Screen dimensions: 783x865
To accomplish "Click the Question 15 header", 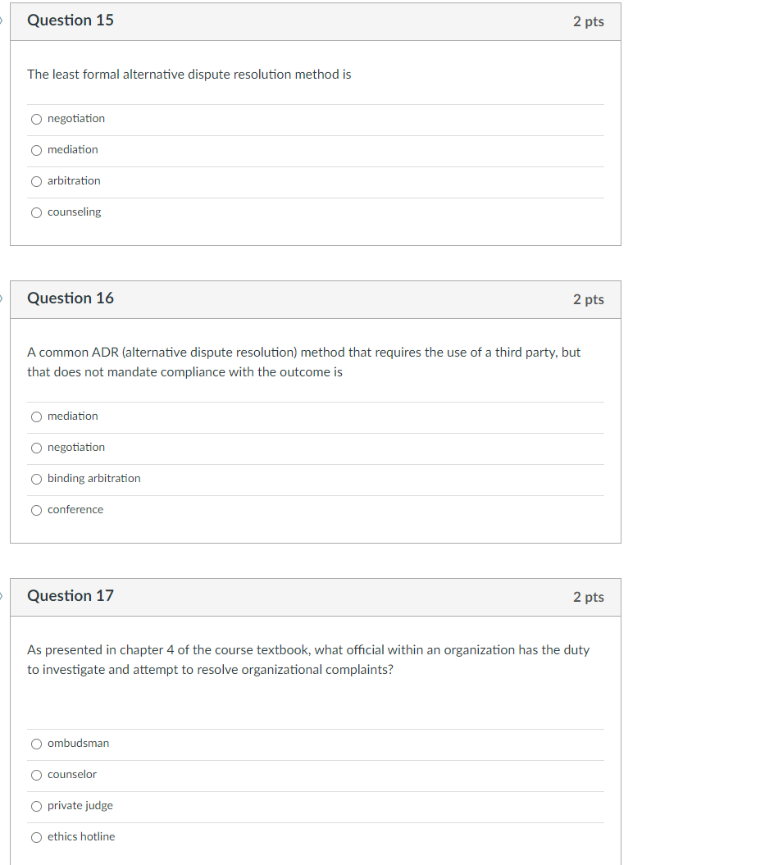I will (x=71, y=20).
